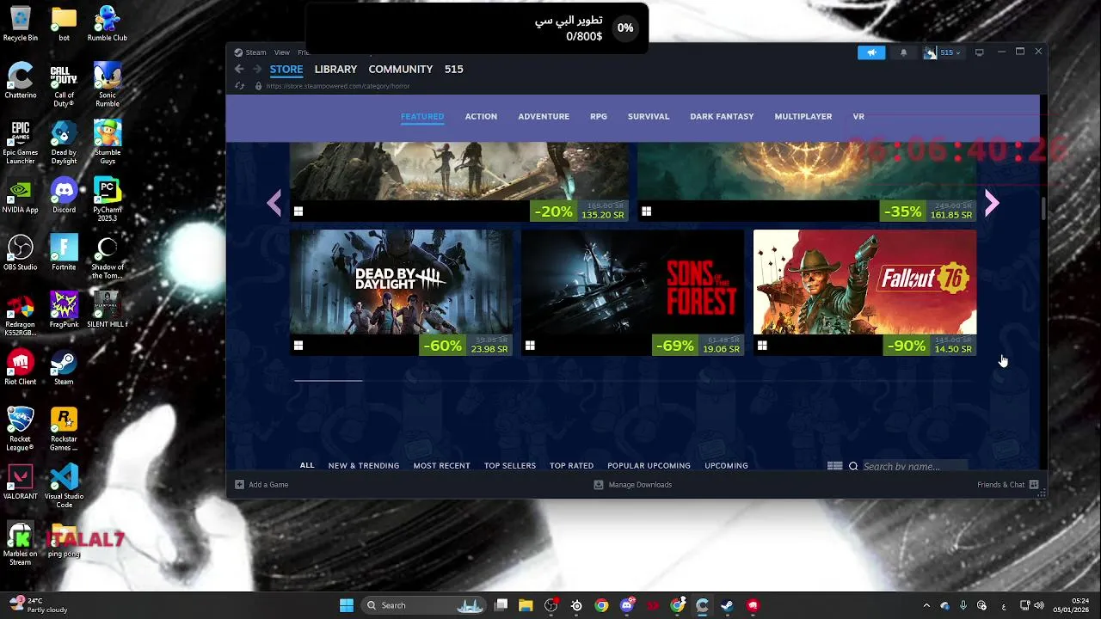The height and width of the screenshot is (619, 1101).
Task: Open Steam notifications bell
Action: 903,52
